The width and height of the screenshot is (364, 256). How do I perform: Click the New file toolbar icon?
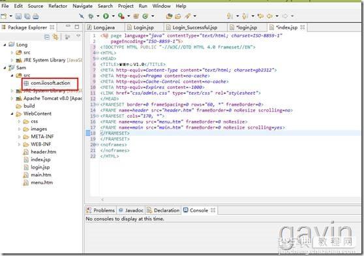tap(4, 16)
